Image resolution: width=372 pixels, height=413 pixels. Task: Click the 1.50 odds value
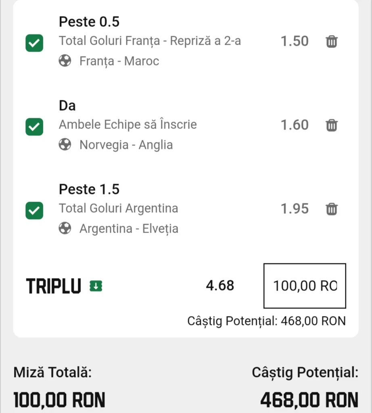coord(295,42)
